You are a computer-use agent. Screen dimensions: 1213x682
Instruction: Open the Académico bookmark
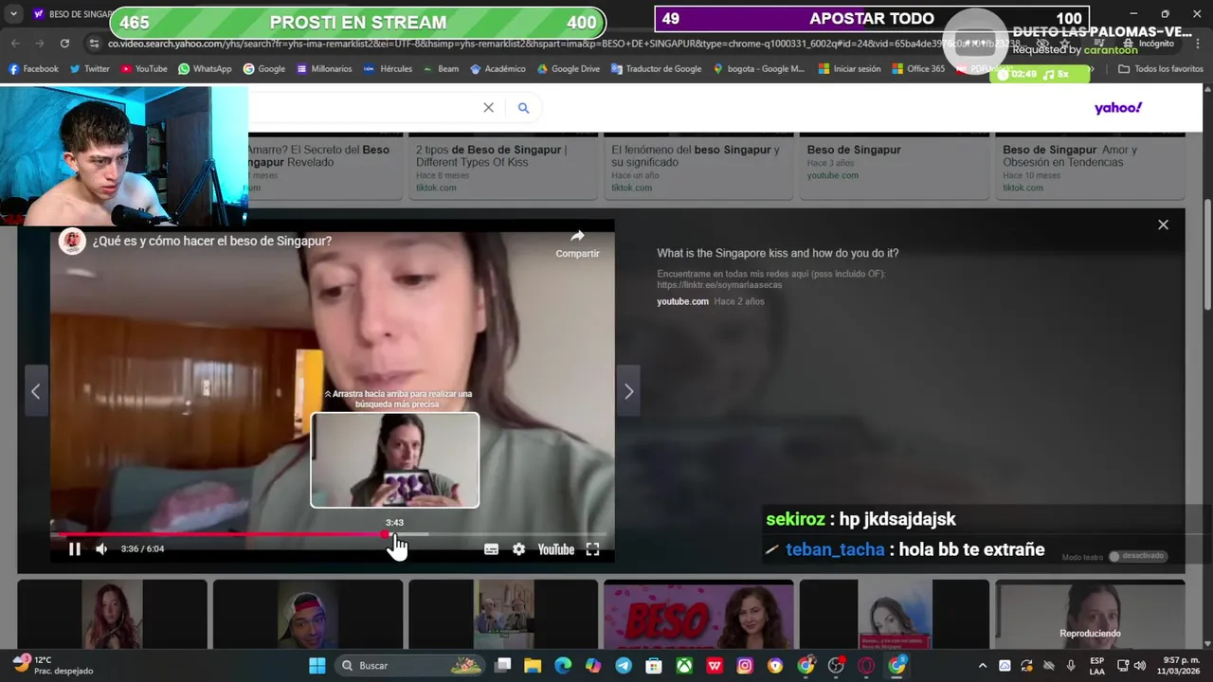point(497,69)
